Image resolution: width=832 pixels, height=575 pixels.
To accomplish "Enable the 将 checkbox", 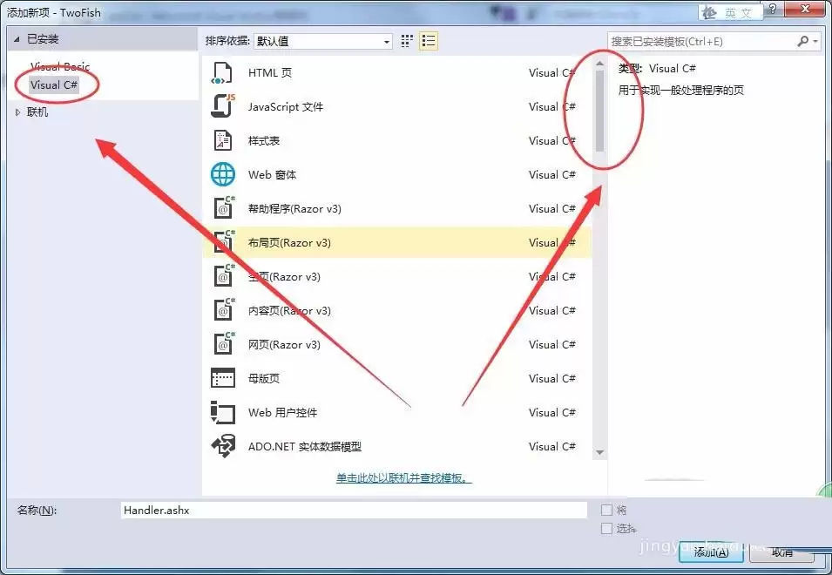I will click(x=605, y=510).
